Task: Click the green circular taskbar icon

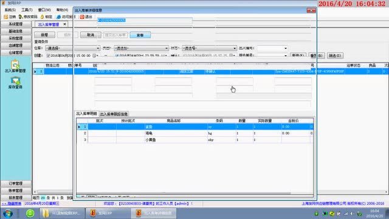Action: tap(30, 214)
